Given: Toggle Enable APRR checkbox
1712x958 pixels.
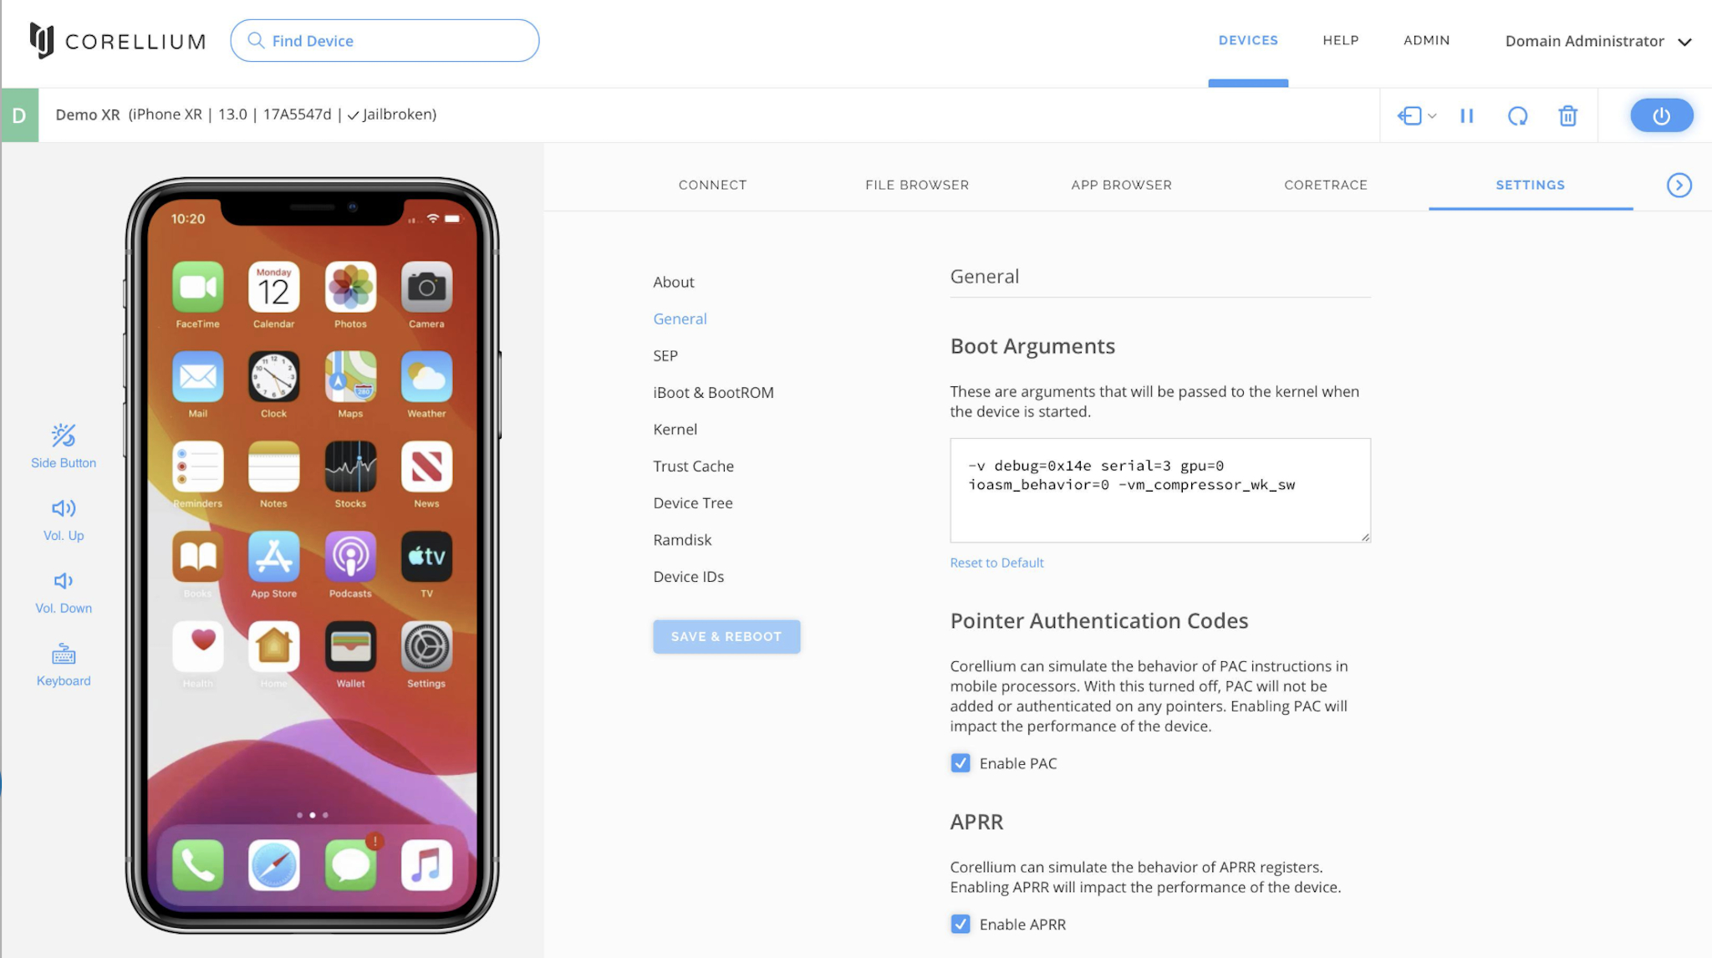Looking at the screenshot, I should pos(960,925).
